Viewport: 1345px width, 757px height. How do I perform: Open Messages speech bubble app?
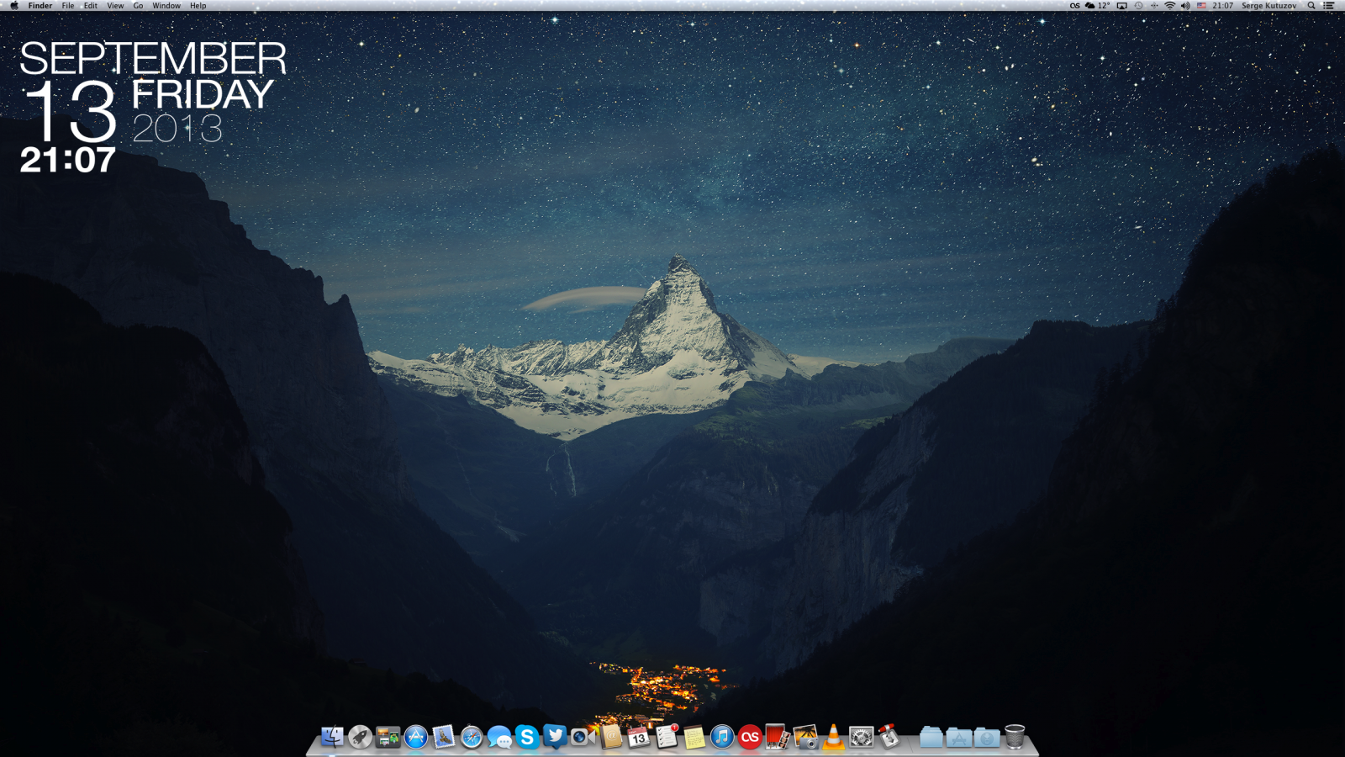tap(499, 738)
